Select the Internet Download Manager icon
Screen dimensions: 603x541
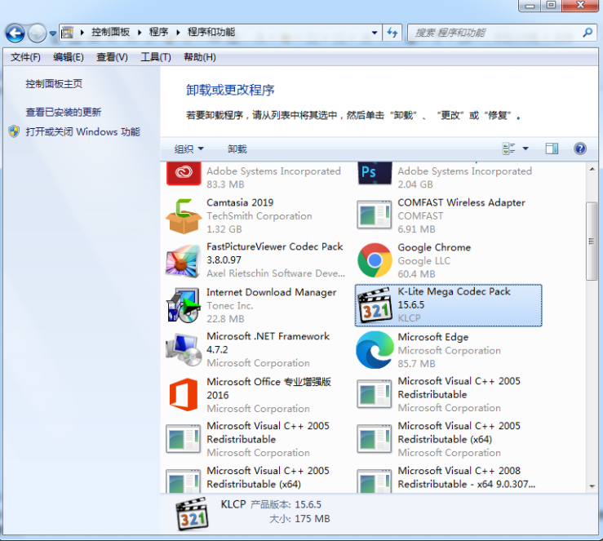(x=183, y=306)
